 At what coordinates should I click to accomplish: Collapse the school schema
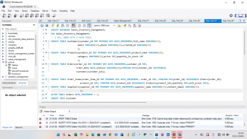[3, 62]
